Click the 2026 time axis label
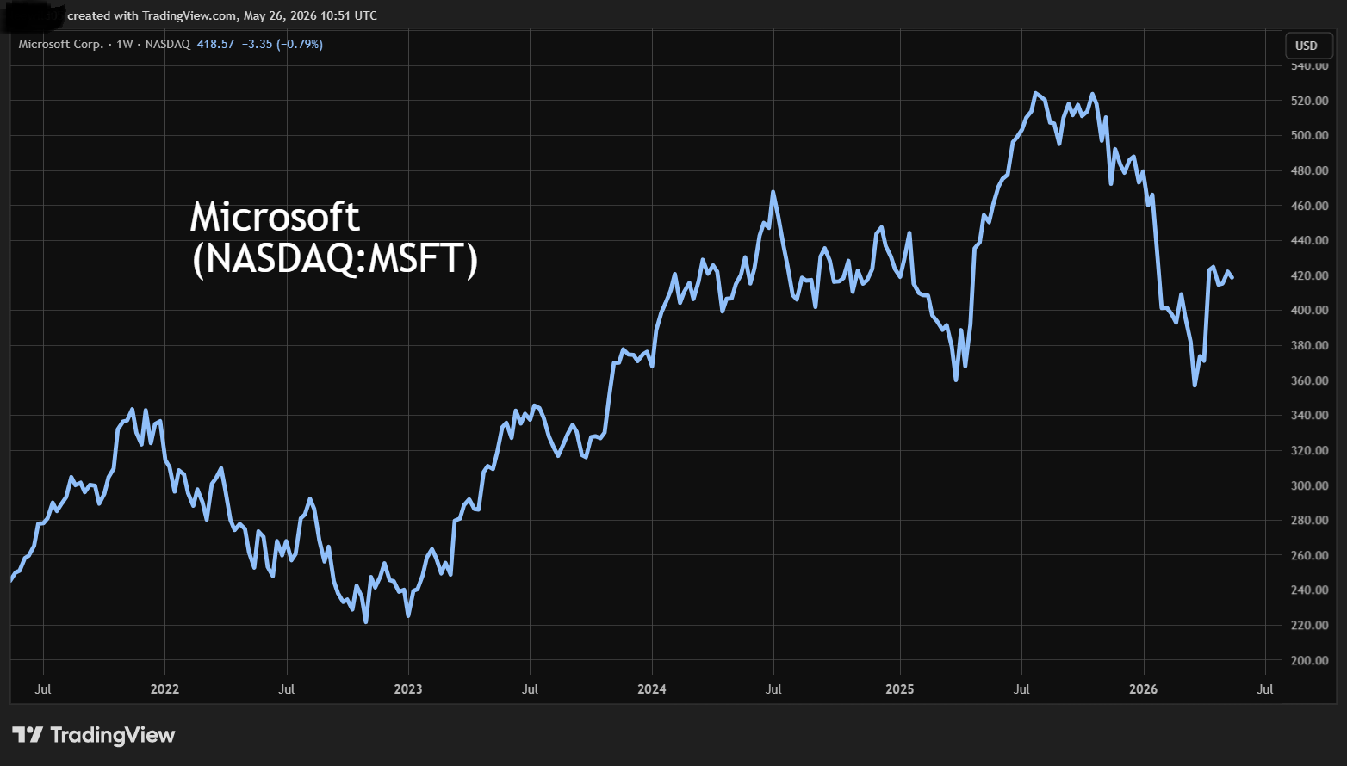 coord(1144,689)
